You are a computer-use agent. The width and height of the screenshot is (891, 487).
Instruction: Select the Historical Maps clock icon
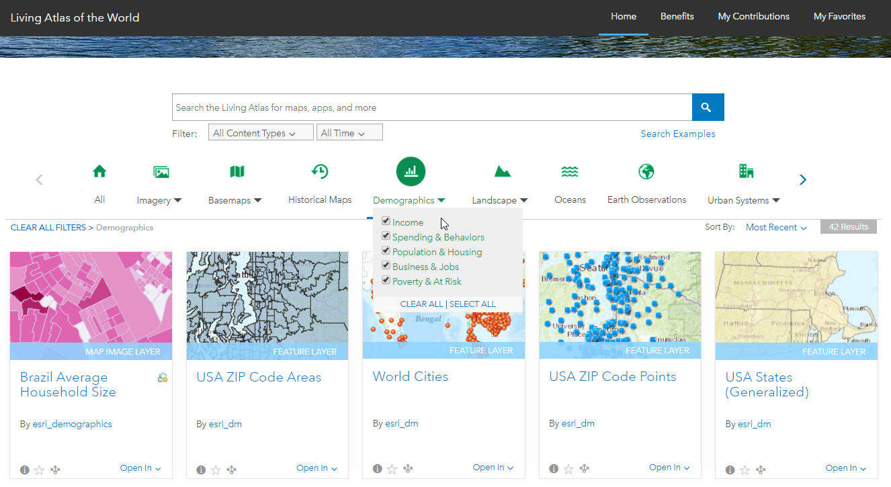click(x=320, y=171)
